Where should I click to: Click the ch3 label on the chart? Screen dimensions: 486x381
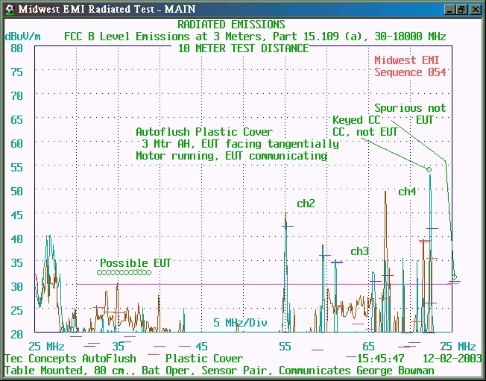(x=359, y=251)
